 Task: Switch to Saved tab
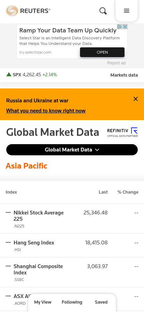click(101, 302)
